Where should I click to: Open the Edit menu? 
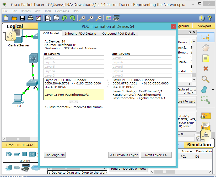pos(14,11)
